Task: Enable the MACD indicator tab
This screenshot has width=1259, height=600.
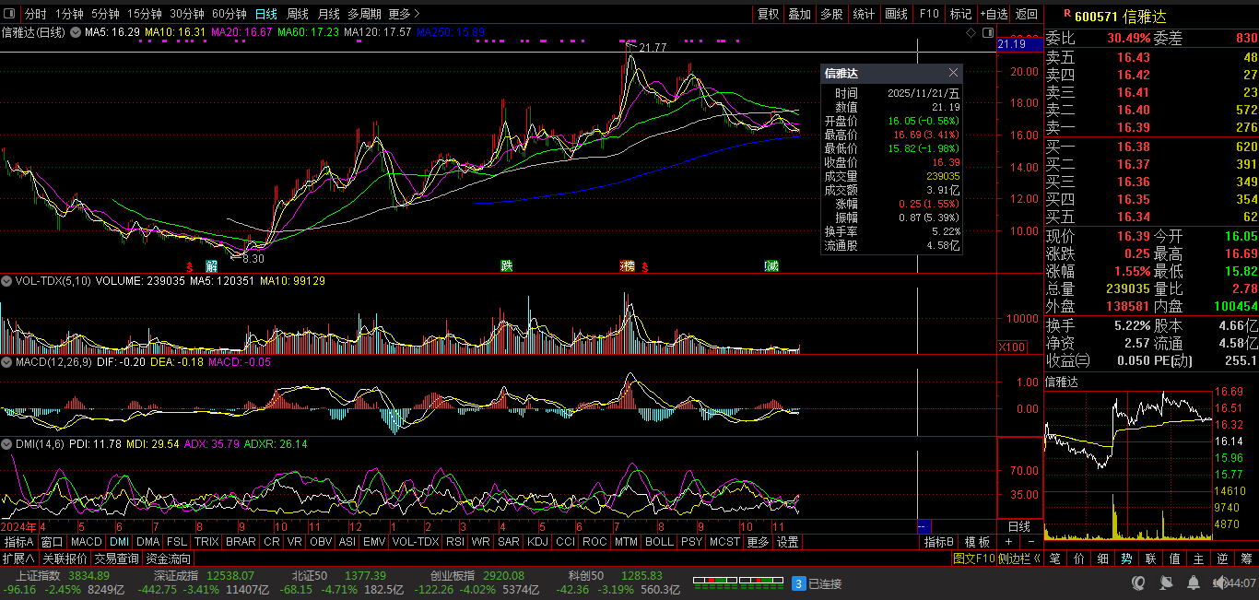Action: pos(87,542)
